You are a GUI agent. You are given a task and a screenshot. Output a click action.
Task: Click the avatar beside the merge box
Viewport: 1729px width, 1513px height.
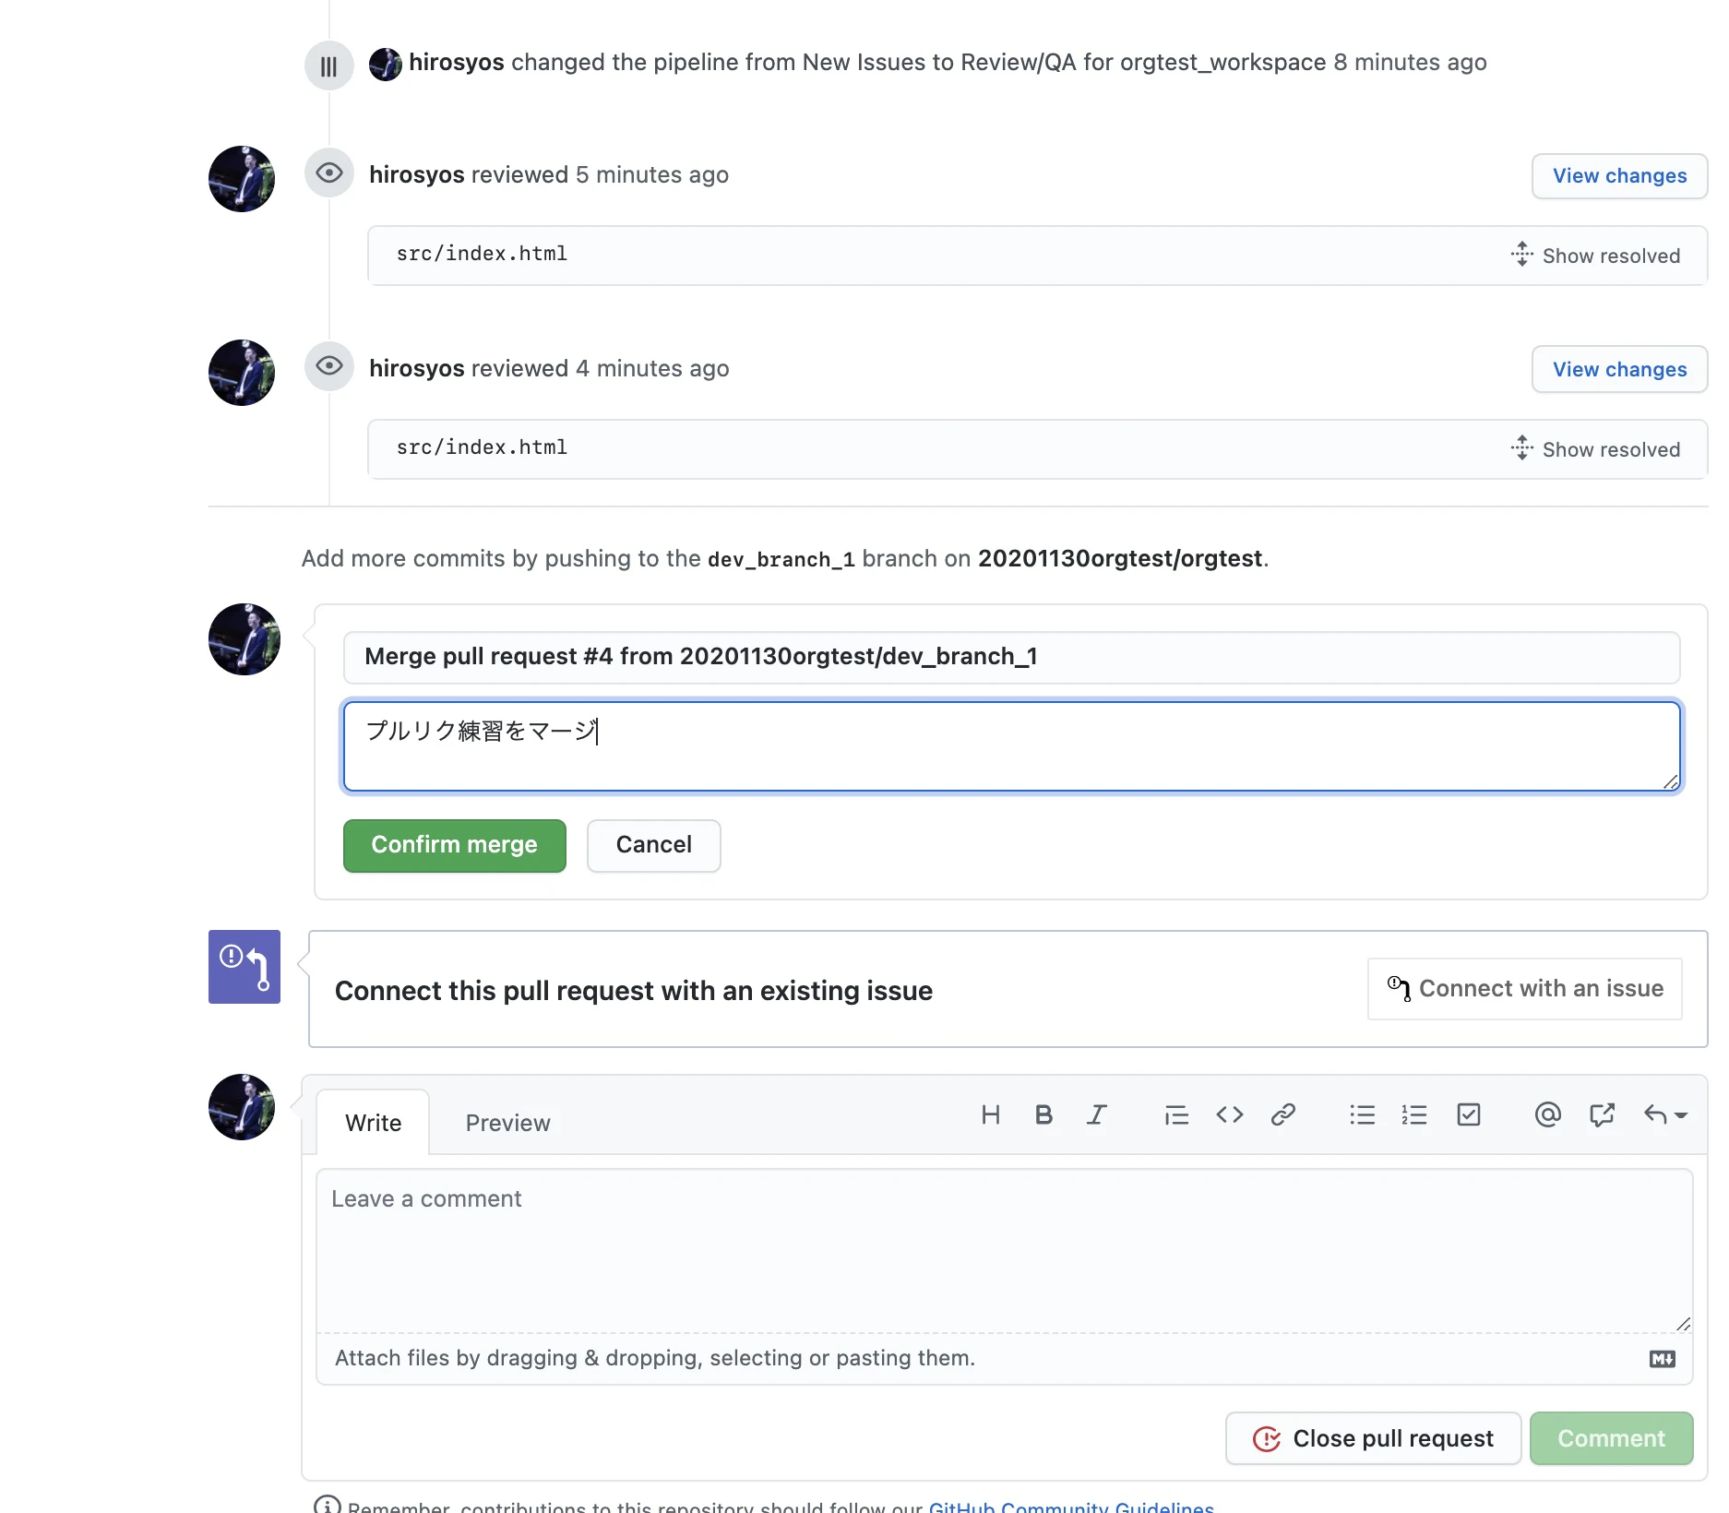click(x=244, y=639)
